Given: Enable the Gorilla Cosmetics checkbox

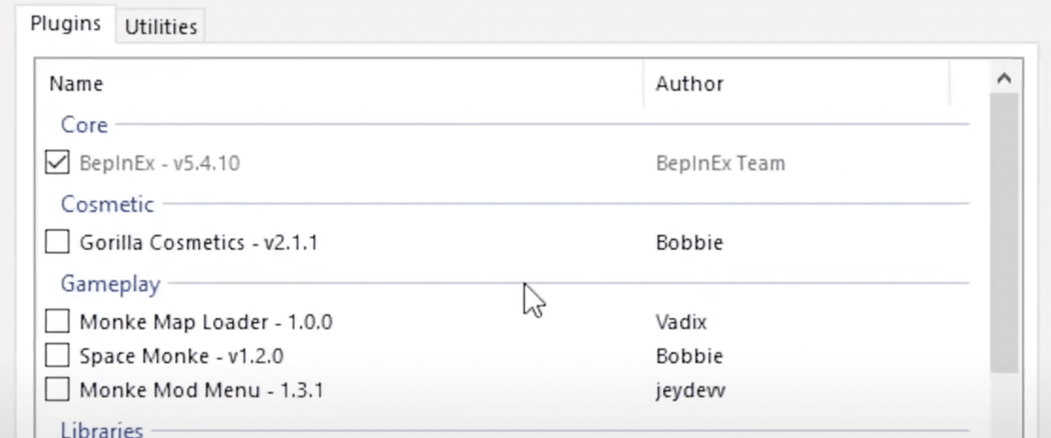Looking at the screenshot, I should point(57,242).
